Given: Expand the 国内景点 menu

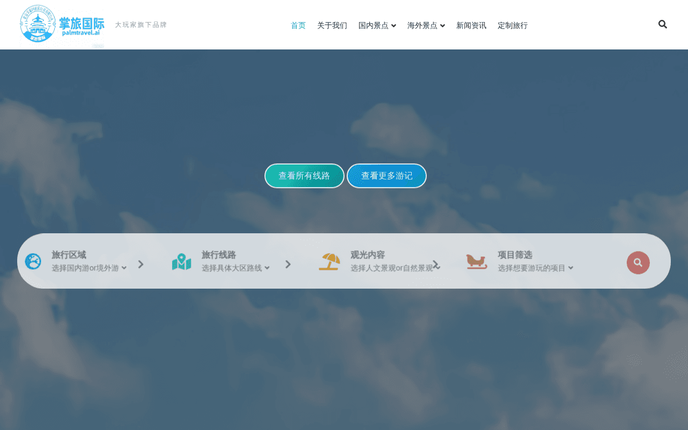Looking at the screenshot, I should pos(377,25).
